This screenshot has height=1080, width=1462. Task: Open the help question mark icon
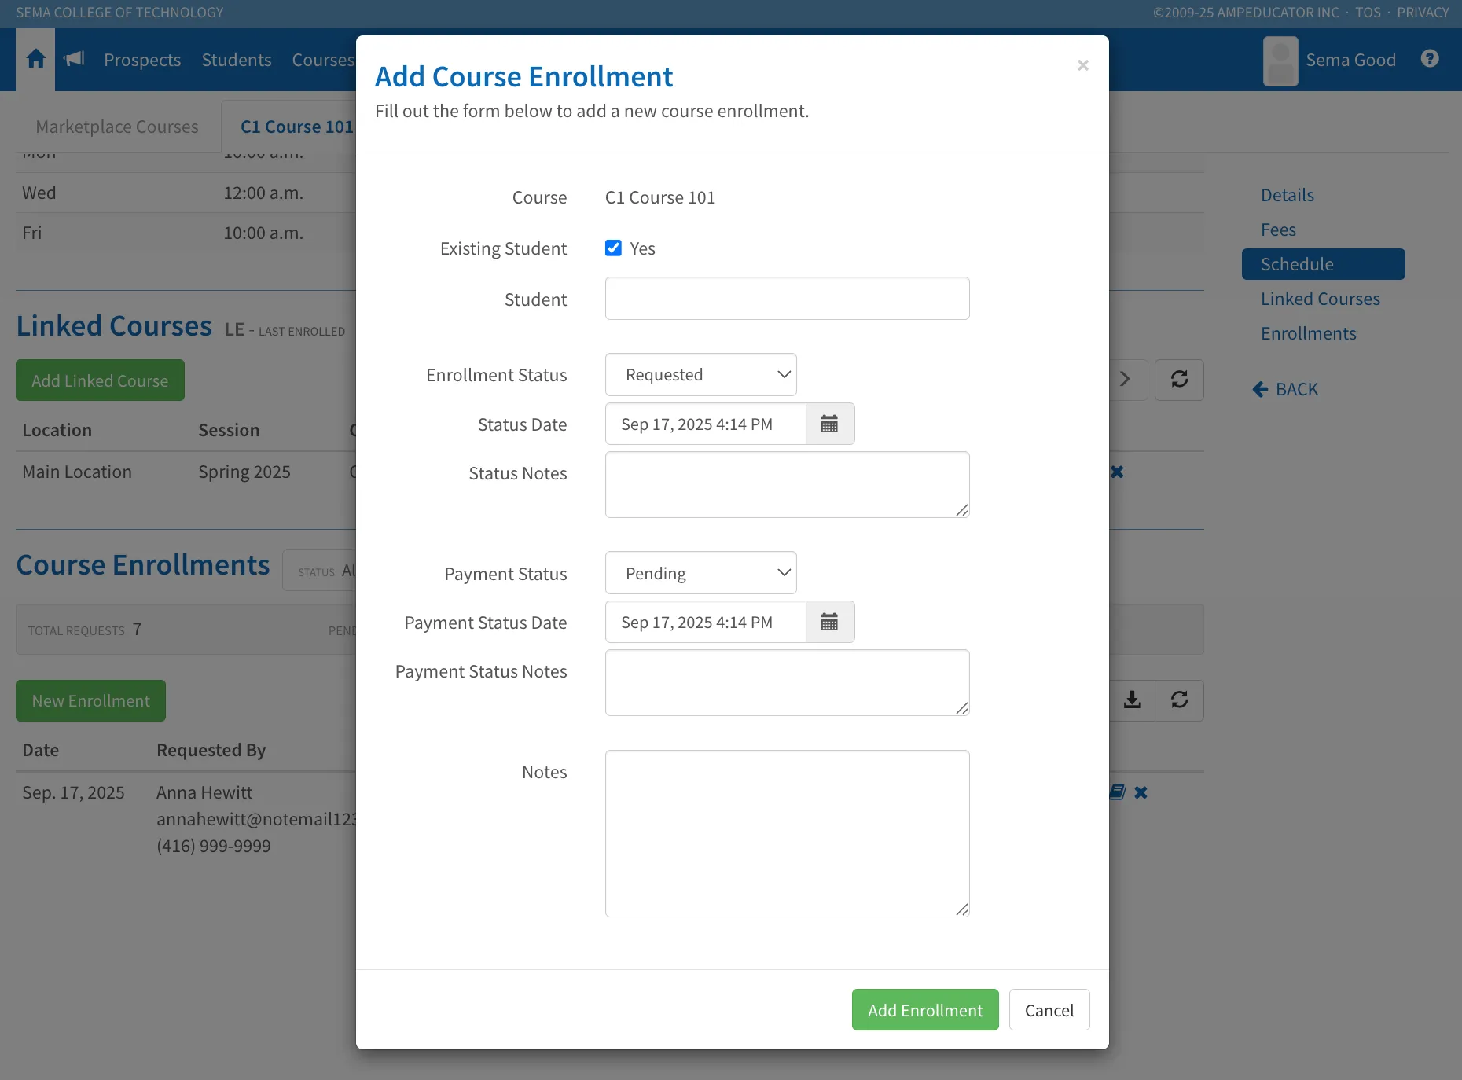[x=1430, y=59]
